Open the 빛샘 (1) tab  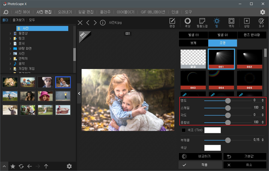tap(193, 35)
